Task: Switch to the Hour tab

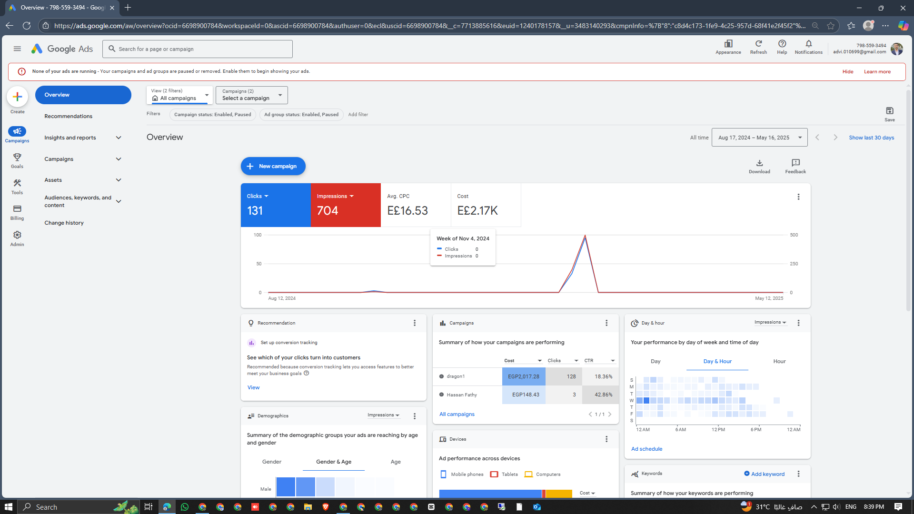Action: point(779,361)
